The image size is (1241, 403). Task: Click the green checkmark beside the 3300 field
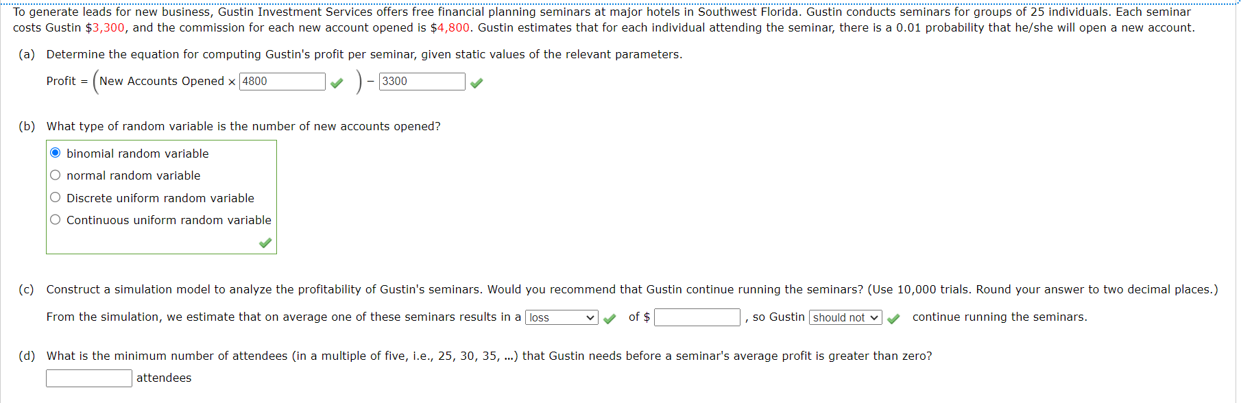[477, 82]
